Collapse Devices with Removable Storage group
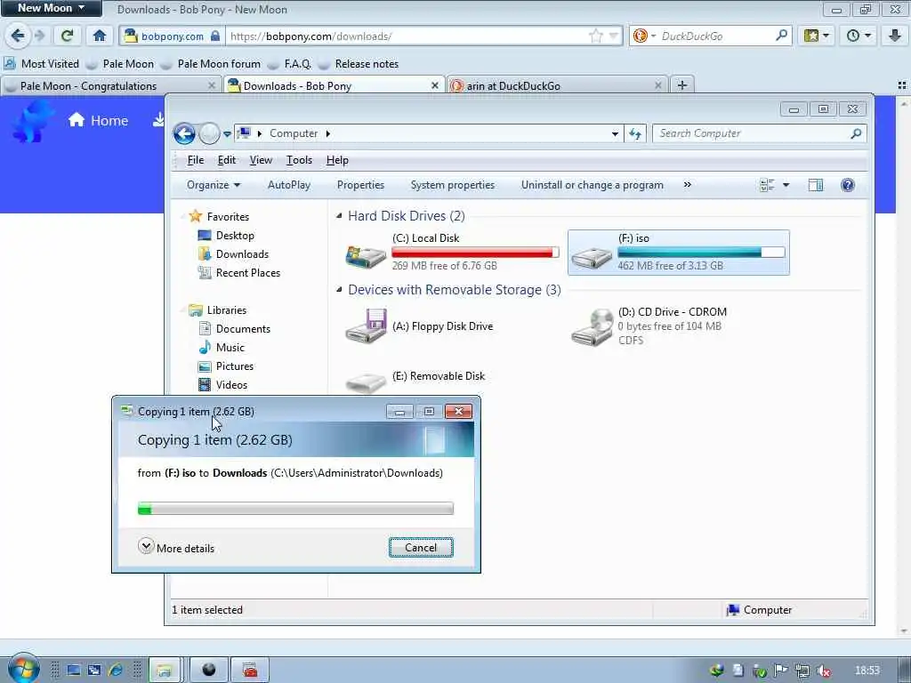 pos(339,290)
